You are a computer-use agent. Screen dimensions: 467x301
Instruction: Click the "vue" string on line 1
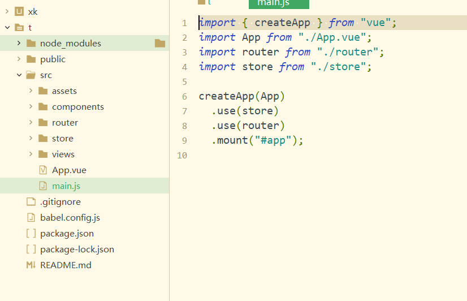pyautogui.click(x=375, y=23)
